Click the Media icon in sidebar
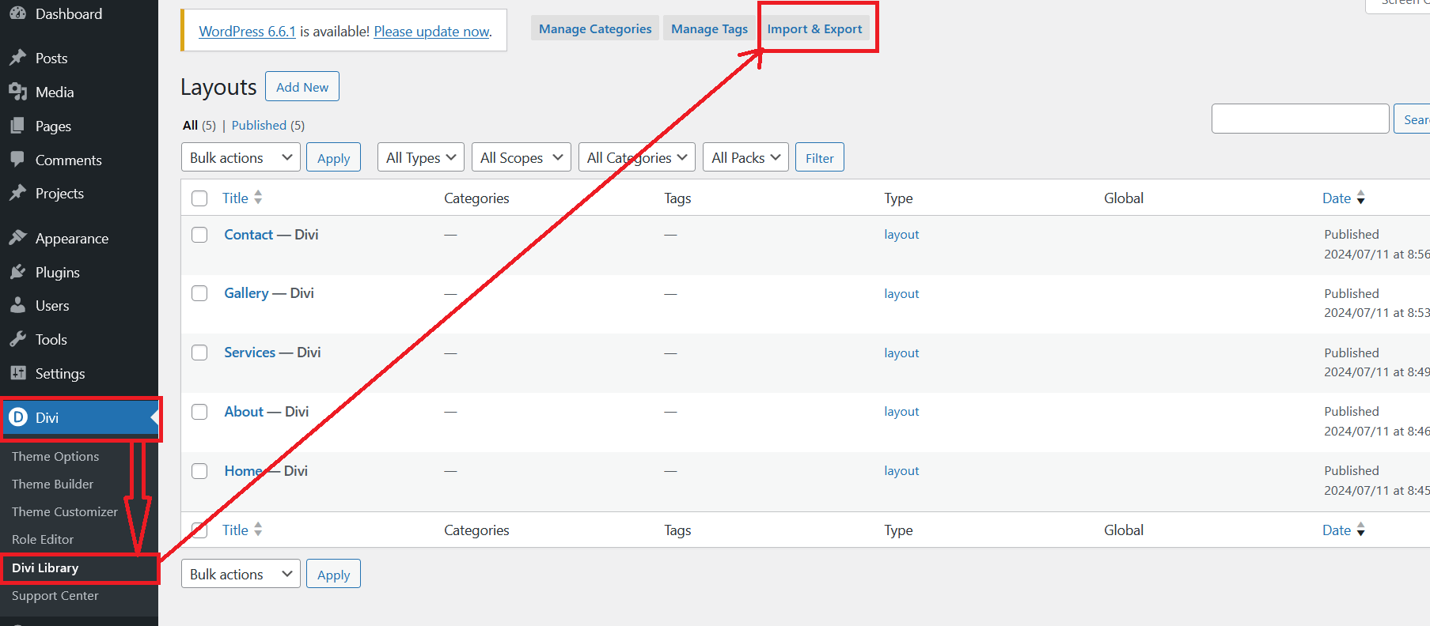 point(17,92)
